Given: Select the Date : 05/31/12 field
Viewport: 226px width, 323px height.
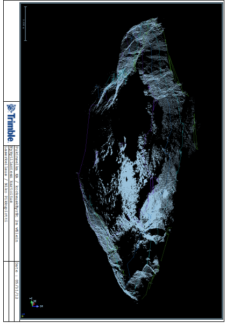Looking at the screenshot, I should pyautogui.click(x=17, y=281).
